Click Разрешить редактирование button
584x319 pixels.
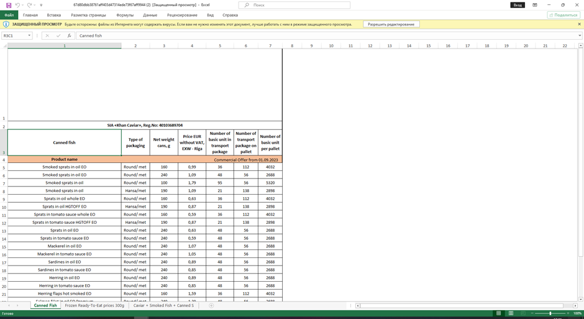(391, 24)
